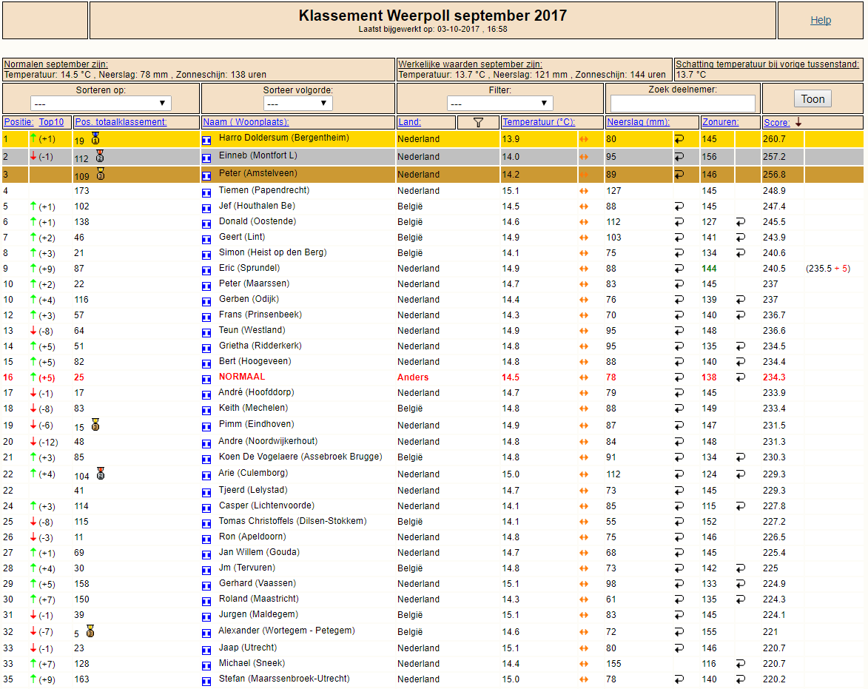Sort by Temperatuur column header
This screenshot has width=868, height=689.
(539, 122)
